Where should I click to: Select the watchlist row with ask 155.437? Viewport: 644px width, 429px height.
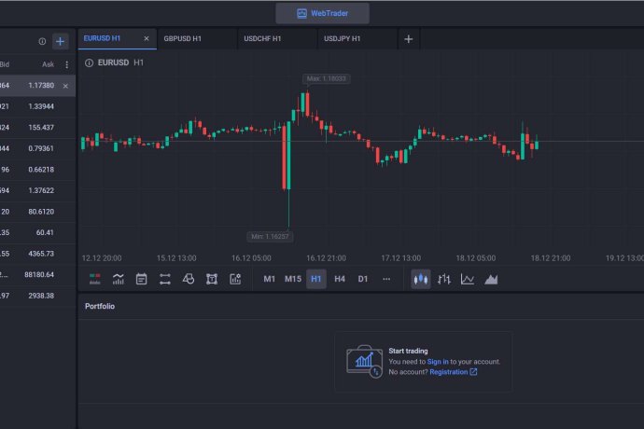[x=37, y=128]
